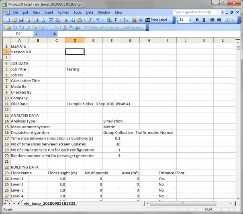Toggle Underline formatting
243x214 pixels.
click(x=204, y=20)
